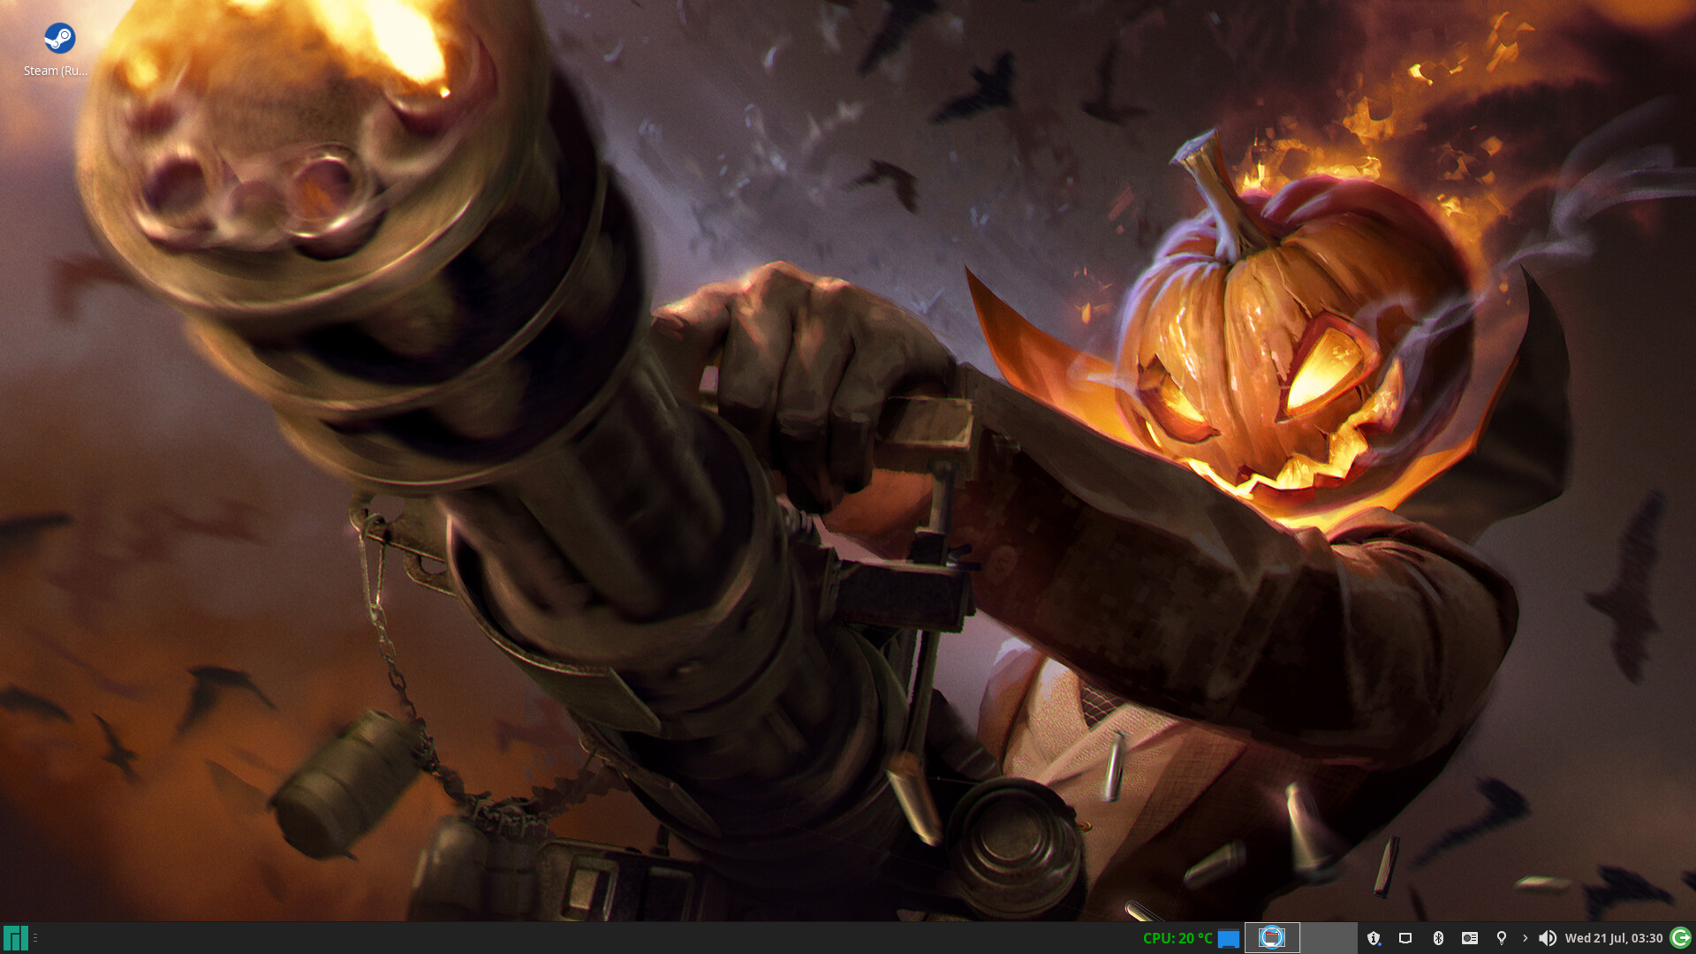
Task: Expand hidden system tray icons arrow
Action: pyautogui.click(x=1525, y=938)
